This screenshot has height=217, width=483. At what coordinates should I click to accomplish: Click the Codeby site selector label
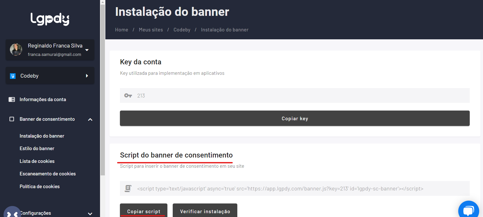(29, 76)
